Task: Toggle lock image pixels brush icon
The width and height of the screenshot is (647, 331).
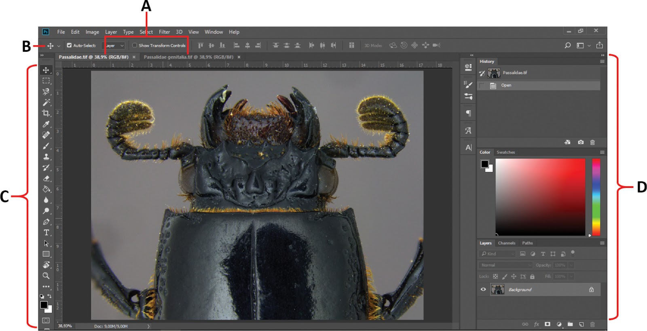Action: [504, 276]
